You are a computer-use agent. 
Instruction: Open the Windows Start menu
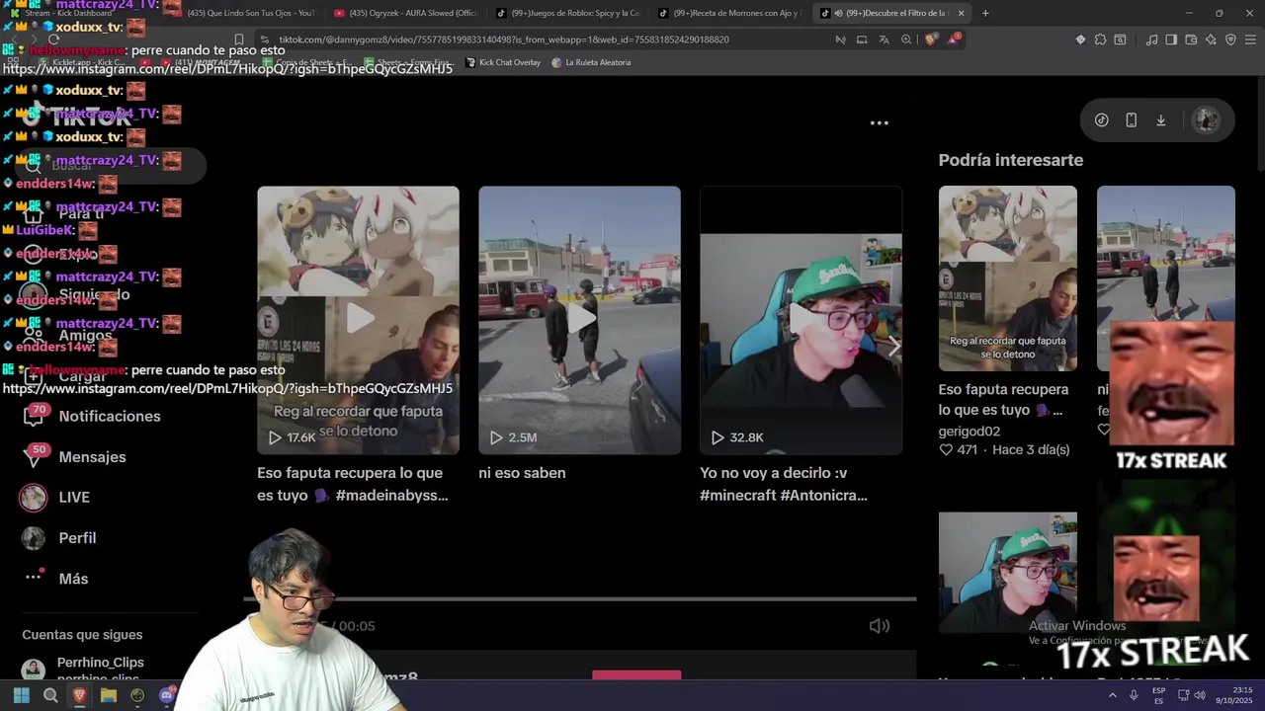[x=21, y=695]
